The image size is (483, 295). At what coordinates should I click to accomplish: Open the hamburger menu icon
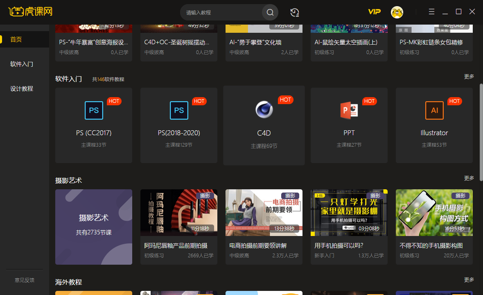coord(431,12)
